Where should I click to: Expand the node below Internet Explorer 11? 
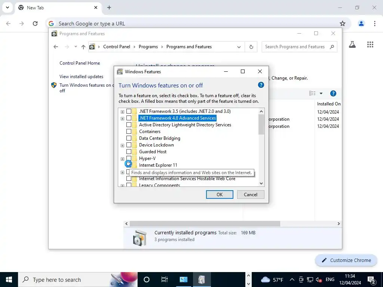point(122,173)
